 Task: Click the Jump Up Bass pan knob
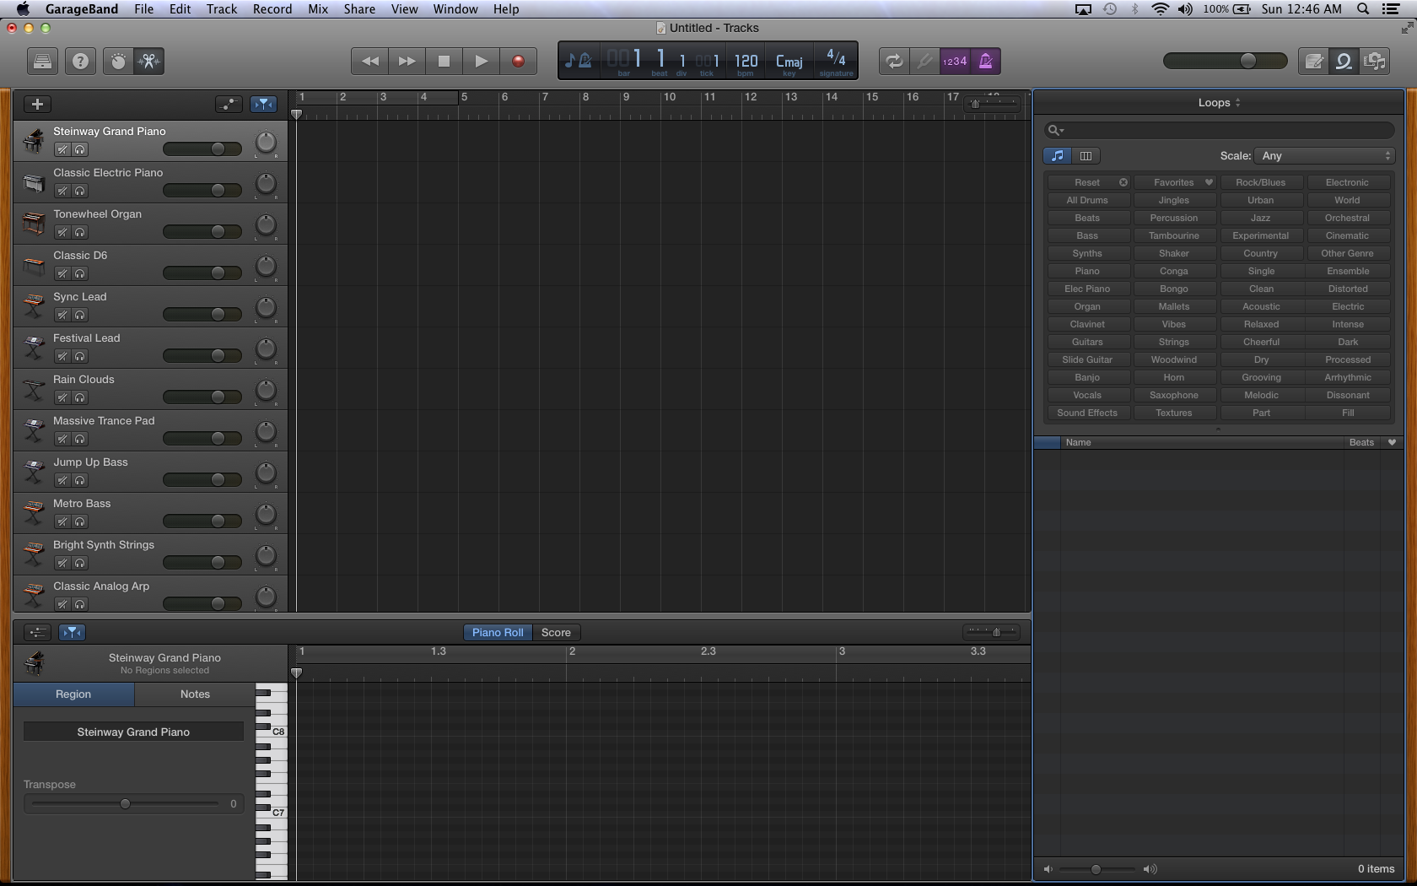pyautogui.click(x=266, y=473)
